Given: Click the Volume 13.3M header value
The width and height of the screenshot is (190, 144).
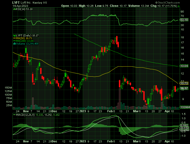Looking at the screenshot, I should point(138,6).
